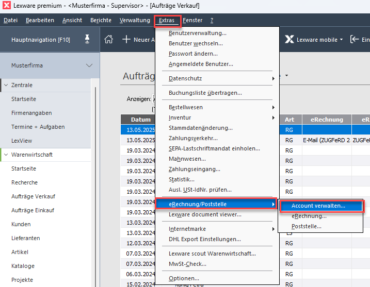The width and height of the screenshot is (370, 287).
Task: Expand the Internetmarke submenu
Action: 274,229
